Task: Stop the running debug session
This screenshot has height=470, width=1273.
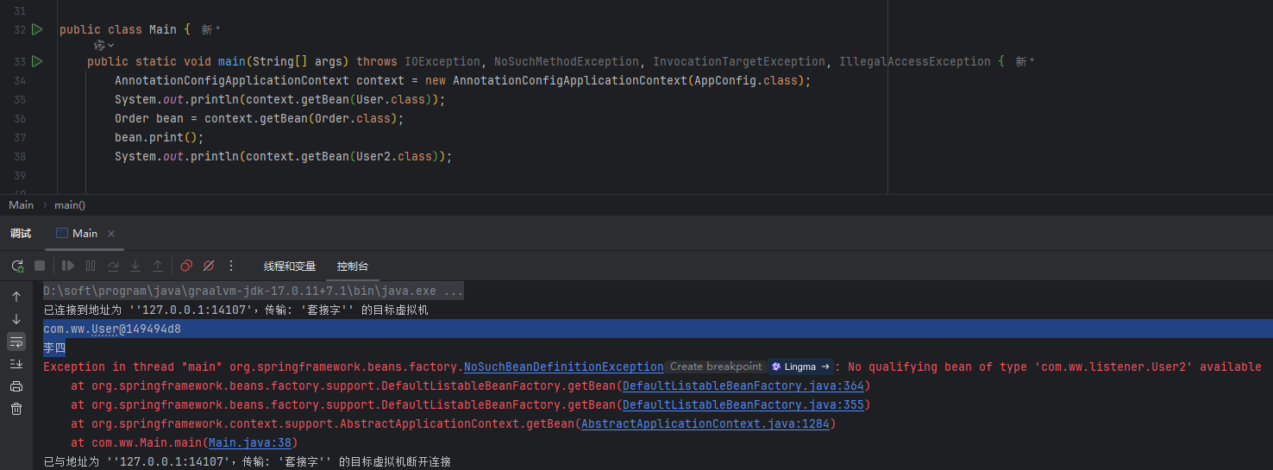Action: [x=40, y=266]
